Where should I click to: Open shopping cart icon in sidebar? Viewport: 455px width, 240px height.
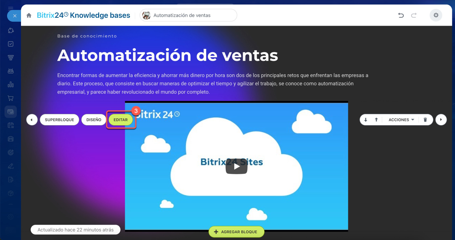click(11, 98)
